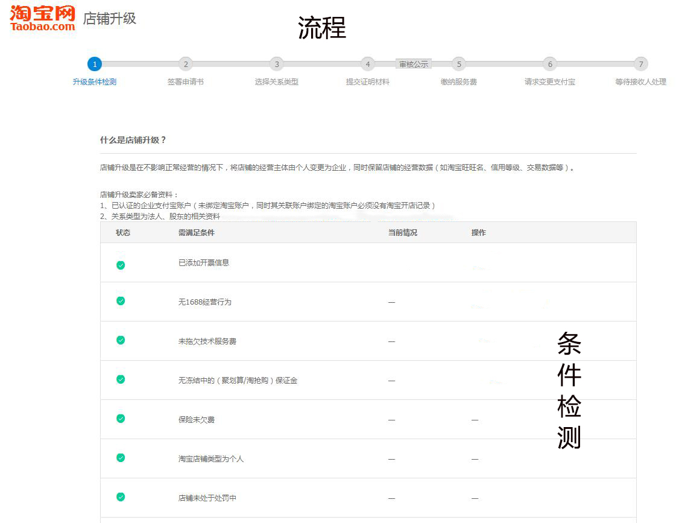Viewport: 685px width, 523px height.
Task: Click green check icon for 保险未欠费
Action: (x=121, y=419)
